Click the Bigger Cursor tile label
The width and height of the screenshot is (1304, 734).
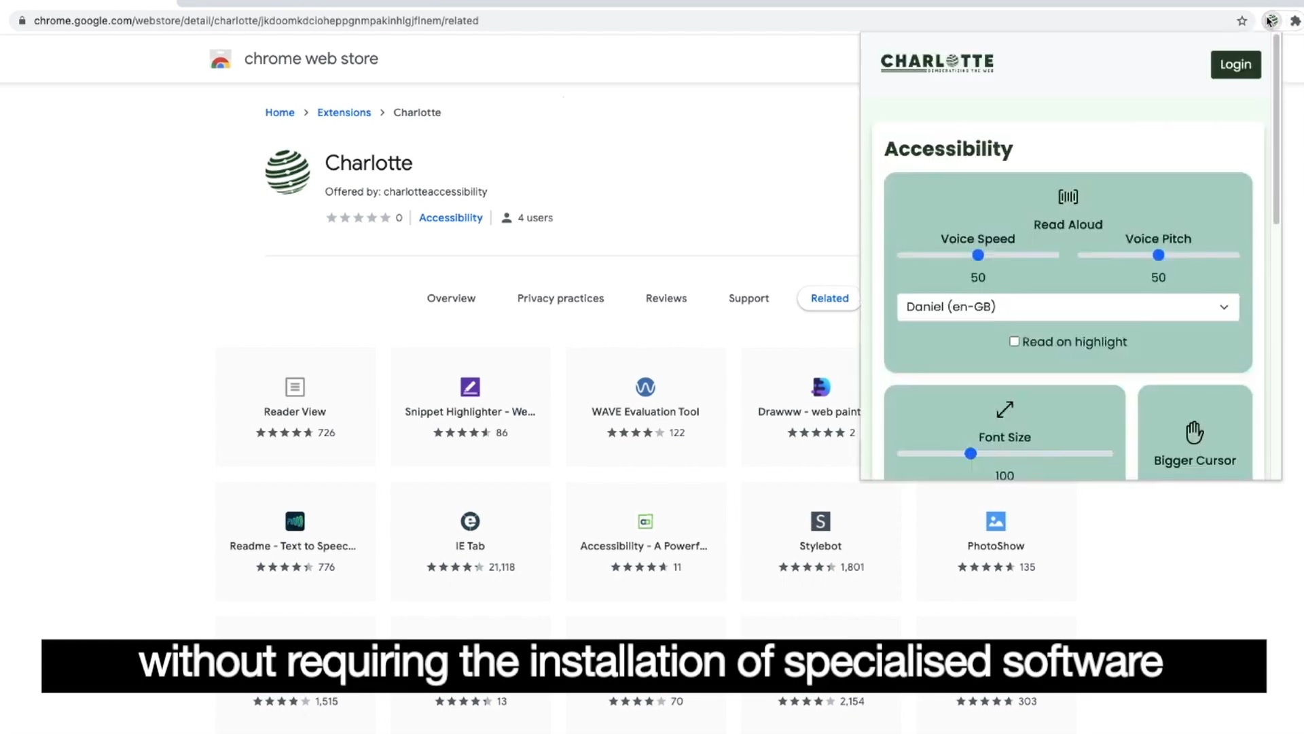point(1195,460)
